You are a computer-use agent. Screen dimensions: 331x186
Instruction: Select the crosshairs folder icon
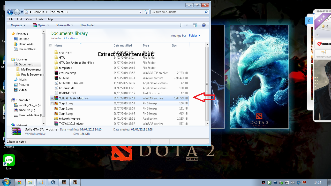pos(56,52)
